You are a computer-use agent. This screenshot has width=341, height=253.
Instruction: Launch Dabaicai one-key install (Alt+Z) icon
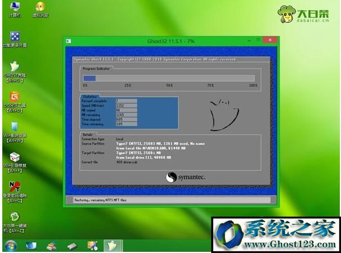tap(15, 222)
